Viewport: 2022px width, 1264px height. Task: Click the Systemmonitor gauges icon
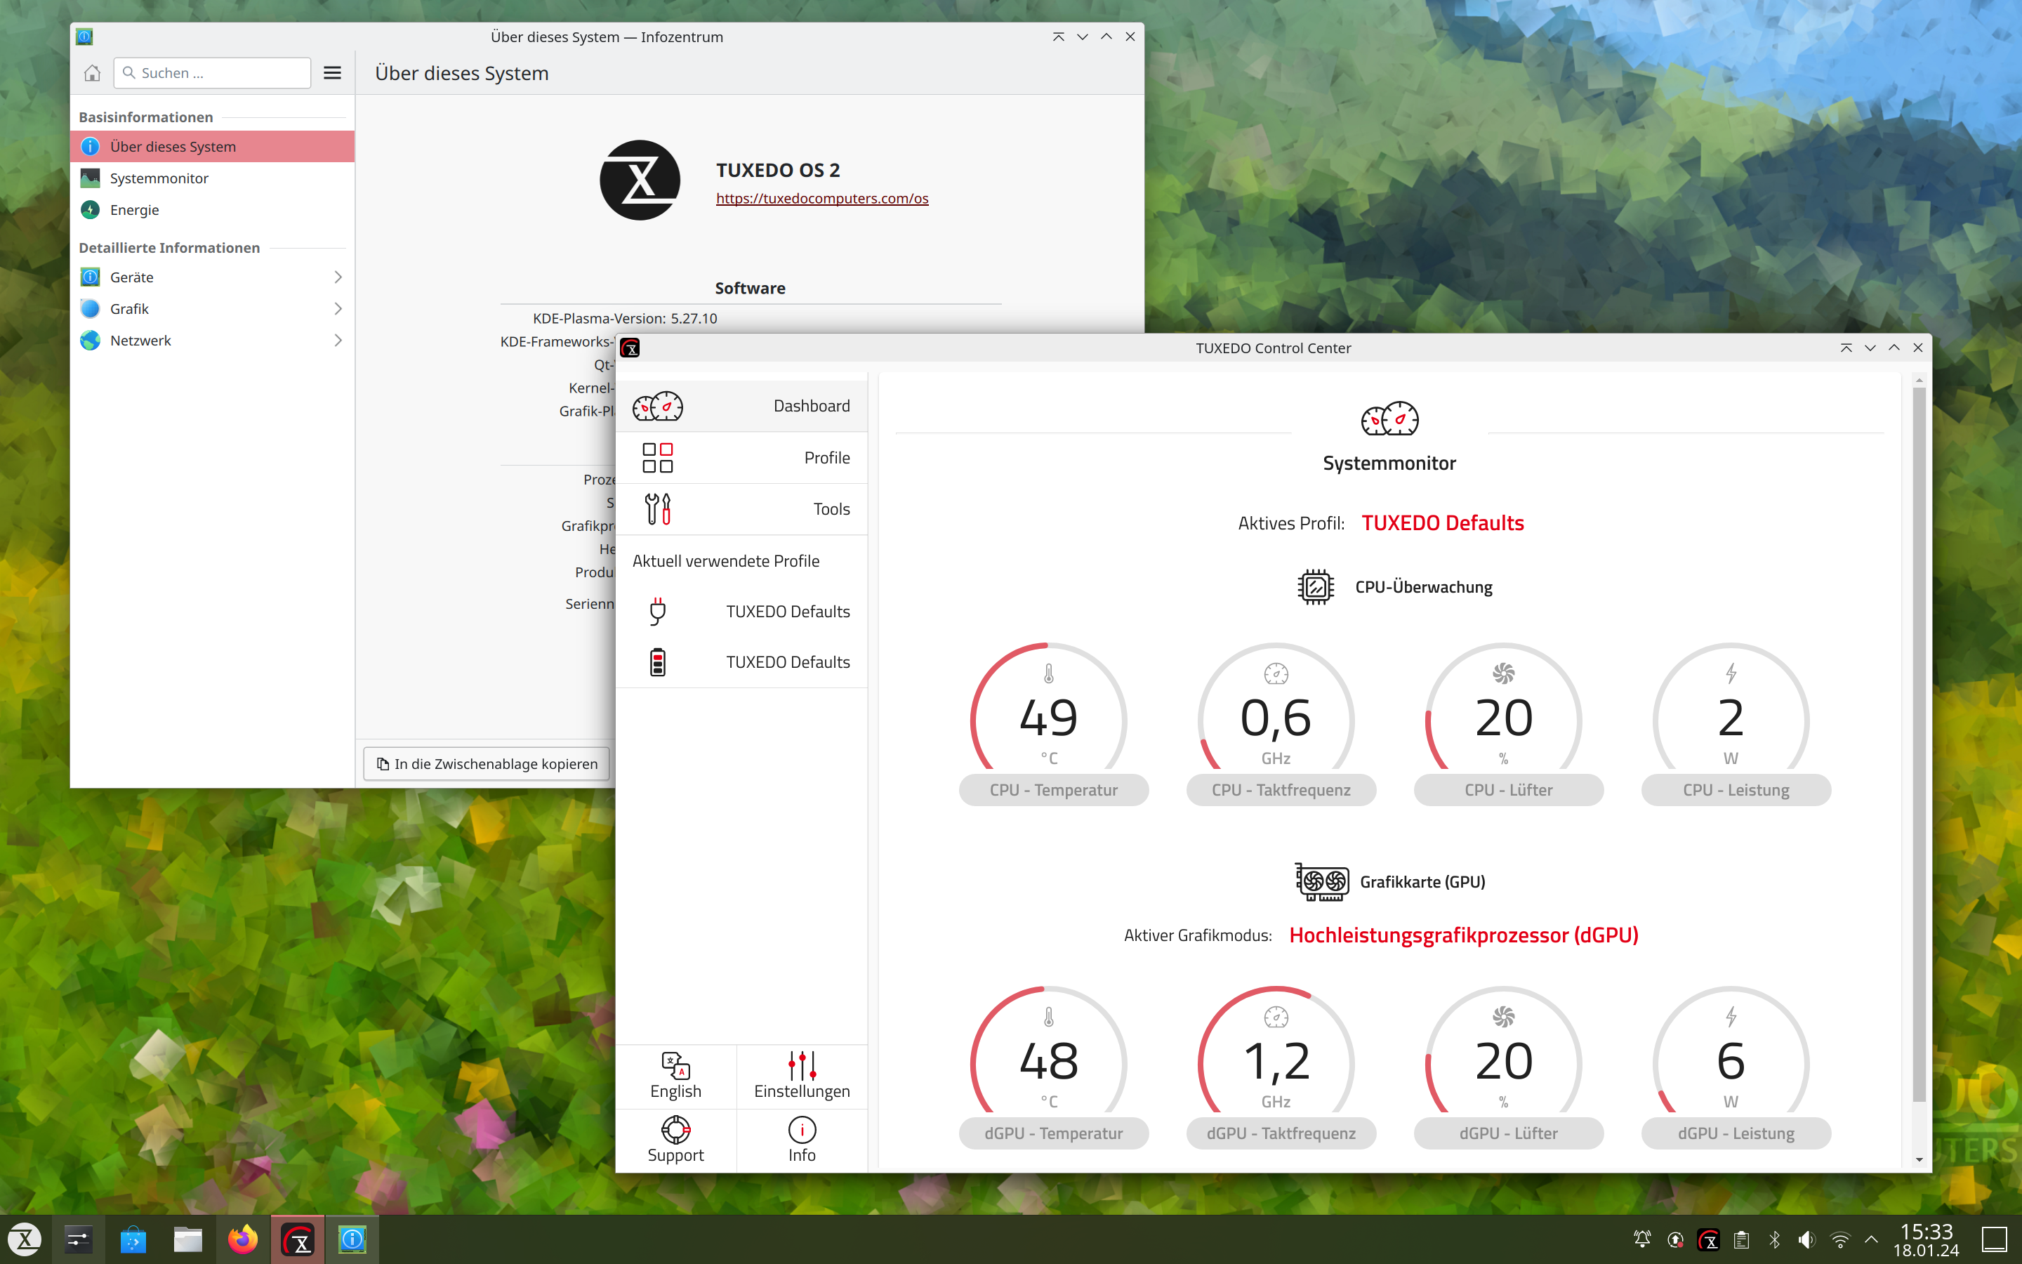click(1389, 419)
